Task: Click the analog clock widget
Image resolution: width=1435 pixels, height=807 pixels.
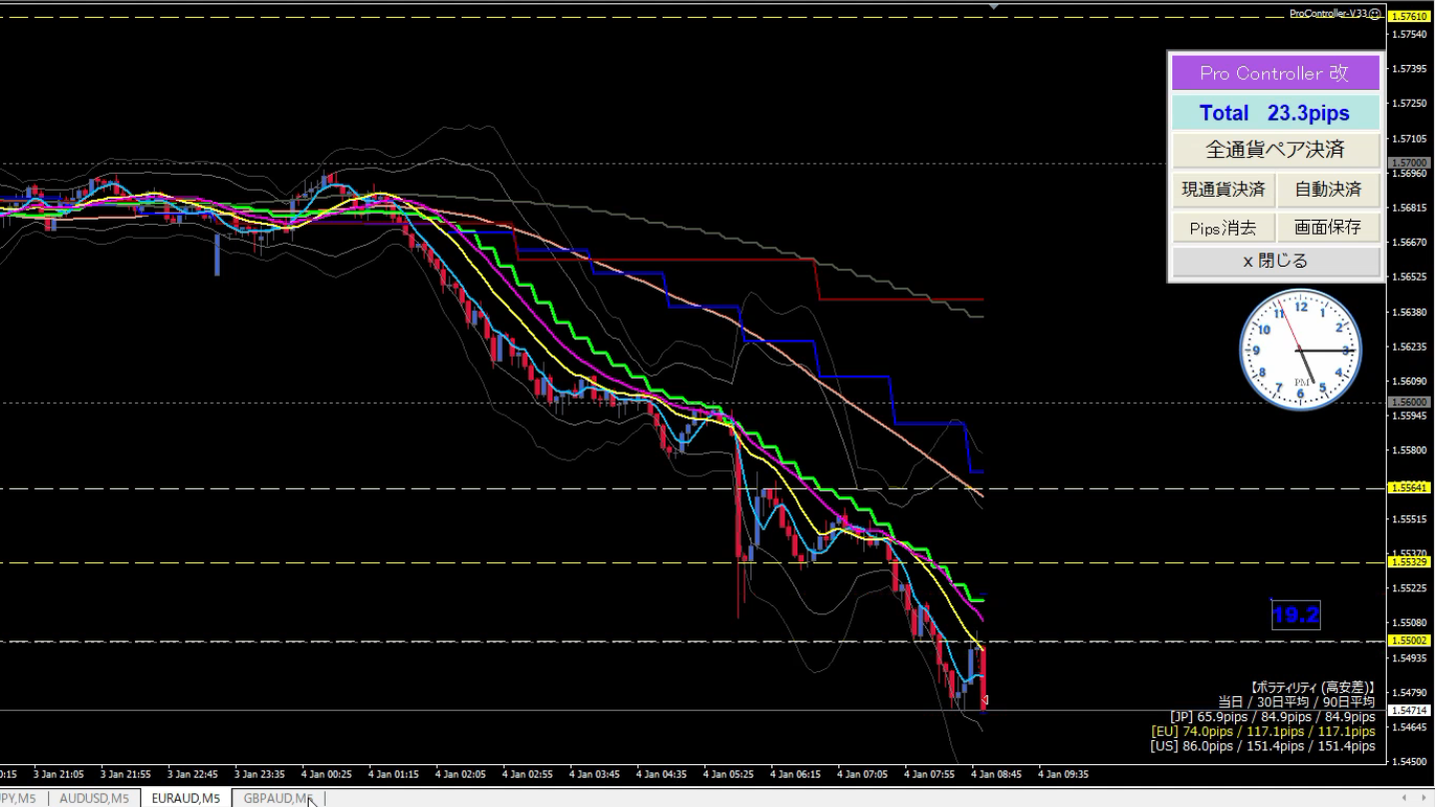Action: tap(1301, 350)
